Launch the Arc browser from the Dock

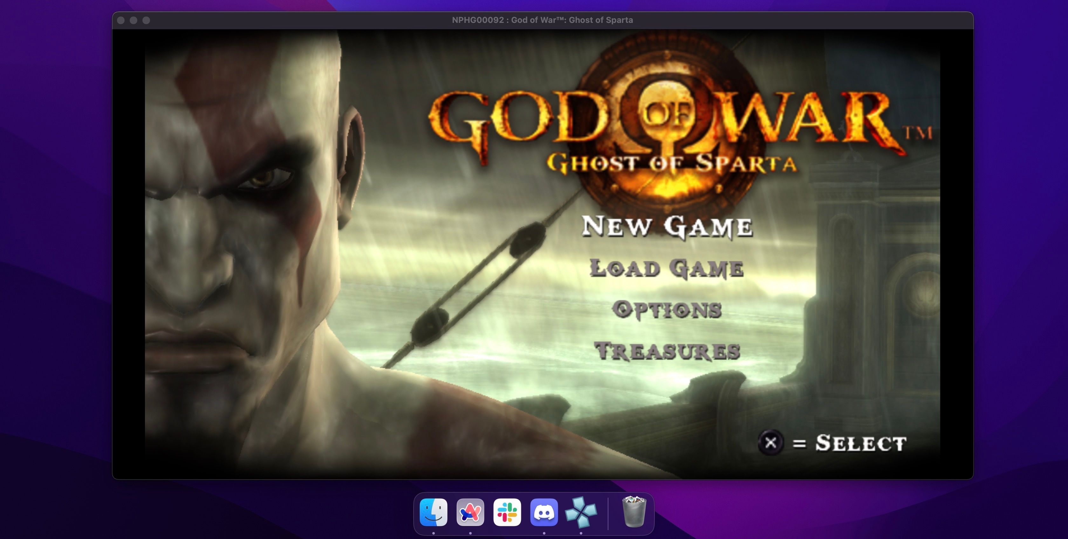(x=470, y=513)
